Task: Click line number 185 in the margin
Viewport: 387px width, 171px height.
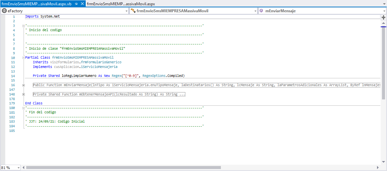Action: tap(12, 131)
